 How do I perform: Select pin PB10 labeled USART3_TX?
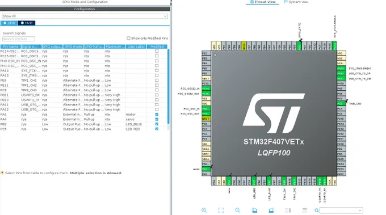point(319,182)
